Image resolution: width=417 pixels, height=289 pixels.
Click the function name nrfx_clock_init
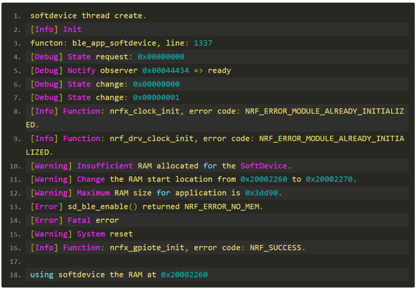tap(145, 111)
